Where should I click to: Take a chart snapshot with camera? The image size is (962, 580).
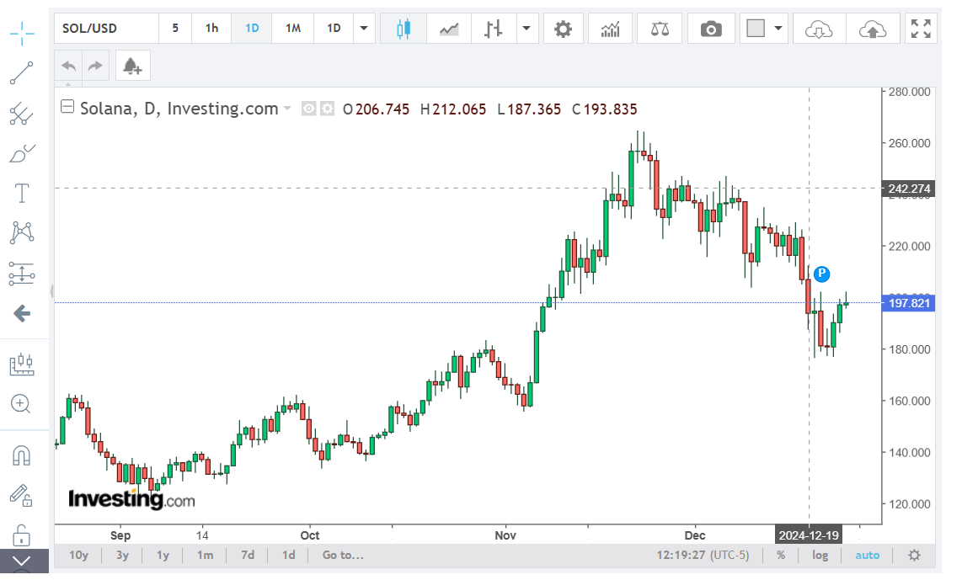point(711,29)
